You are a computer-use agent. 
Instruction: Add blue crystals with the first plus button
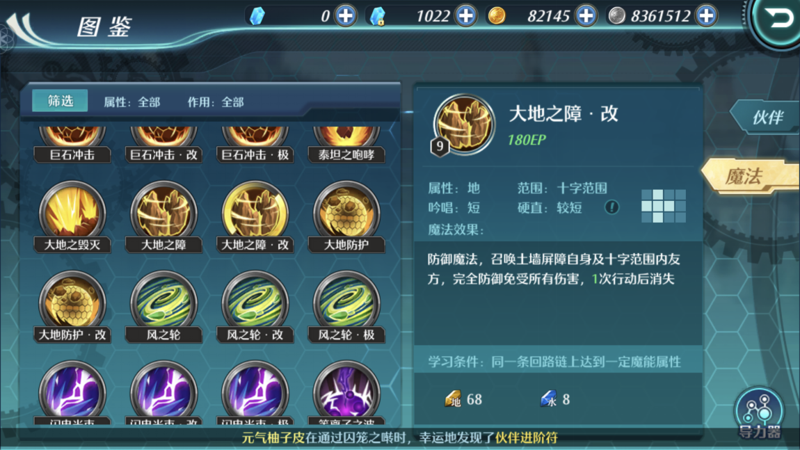[346, 16]
